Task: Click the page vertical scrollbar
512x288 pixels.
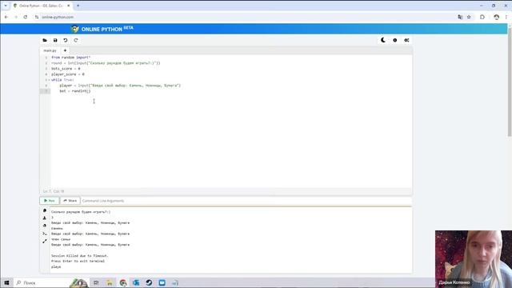Action: 510,82
